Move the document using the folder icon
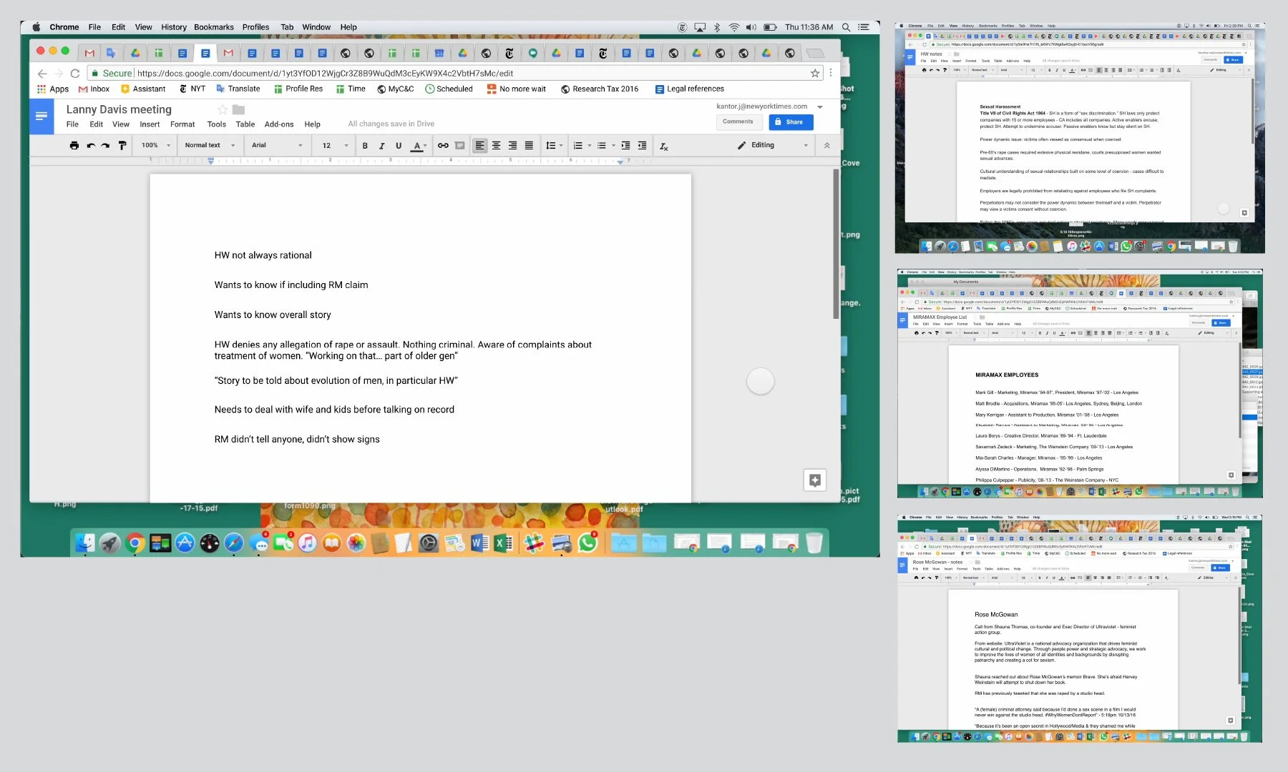This screenshot has width=1288, height=772. pos(239,109)
